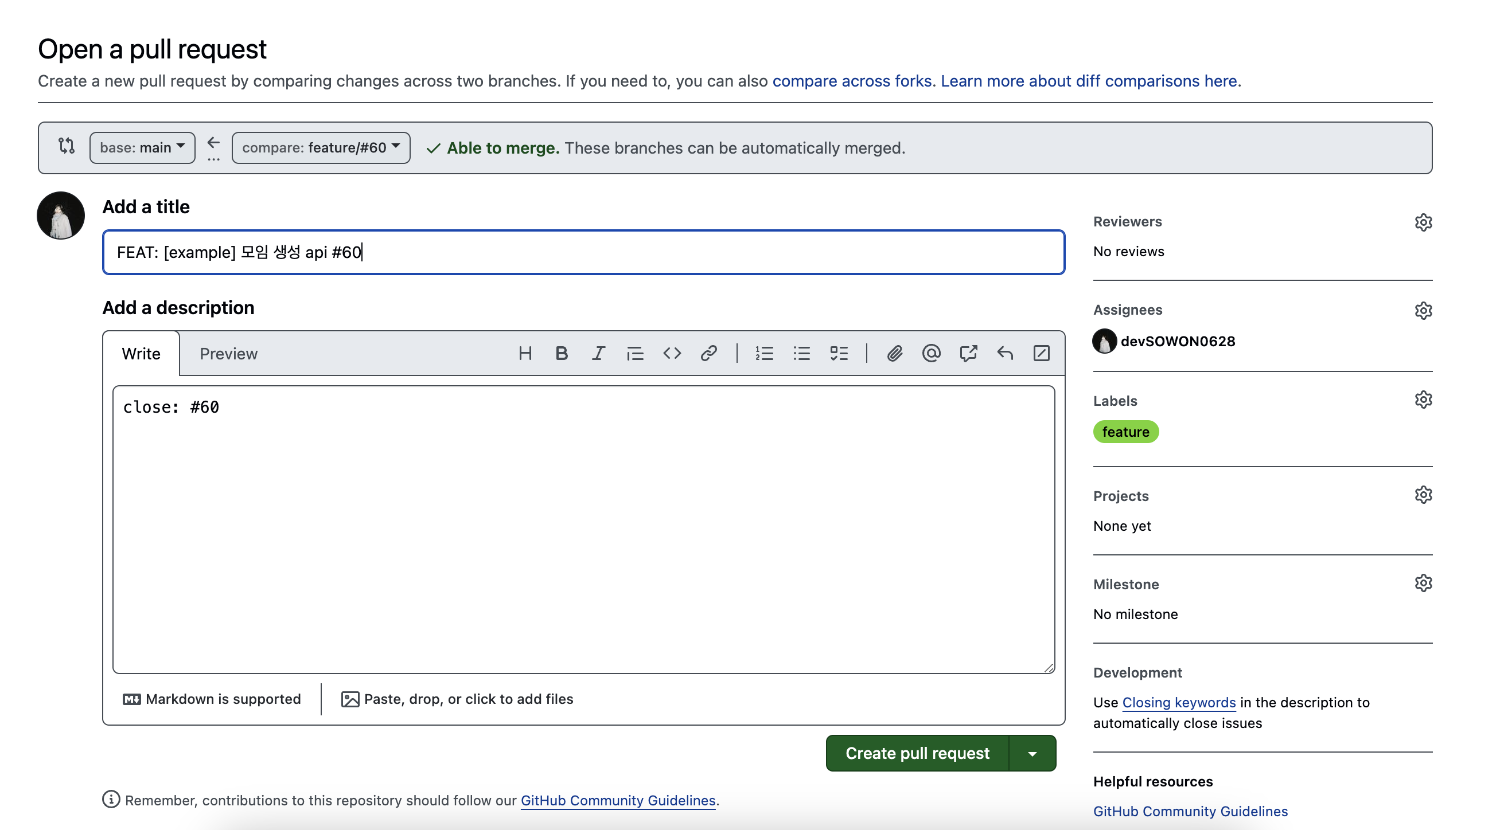Click the green feature label
The image size is (1504, 830).
pos(1125,432)
